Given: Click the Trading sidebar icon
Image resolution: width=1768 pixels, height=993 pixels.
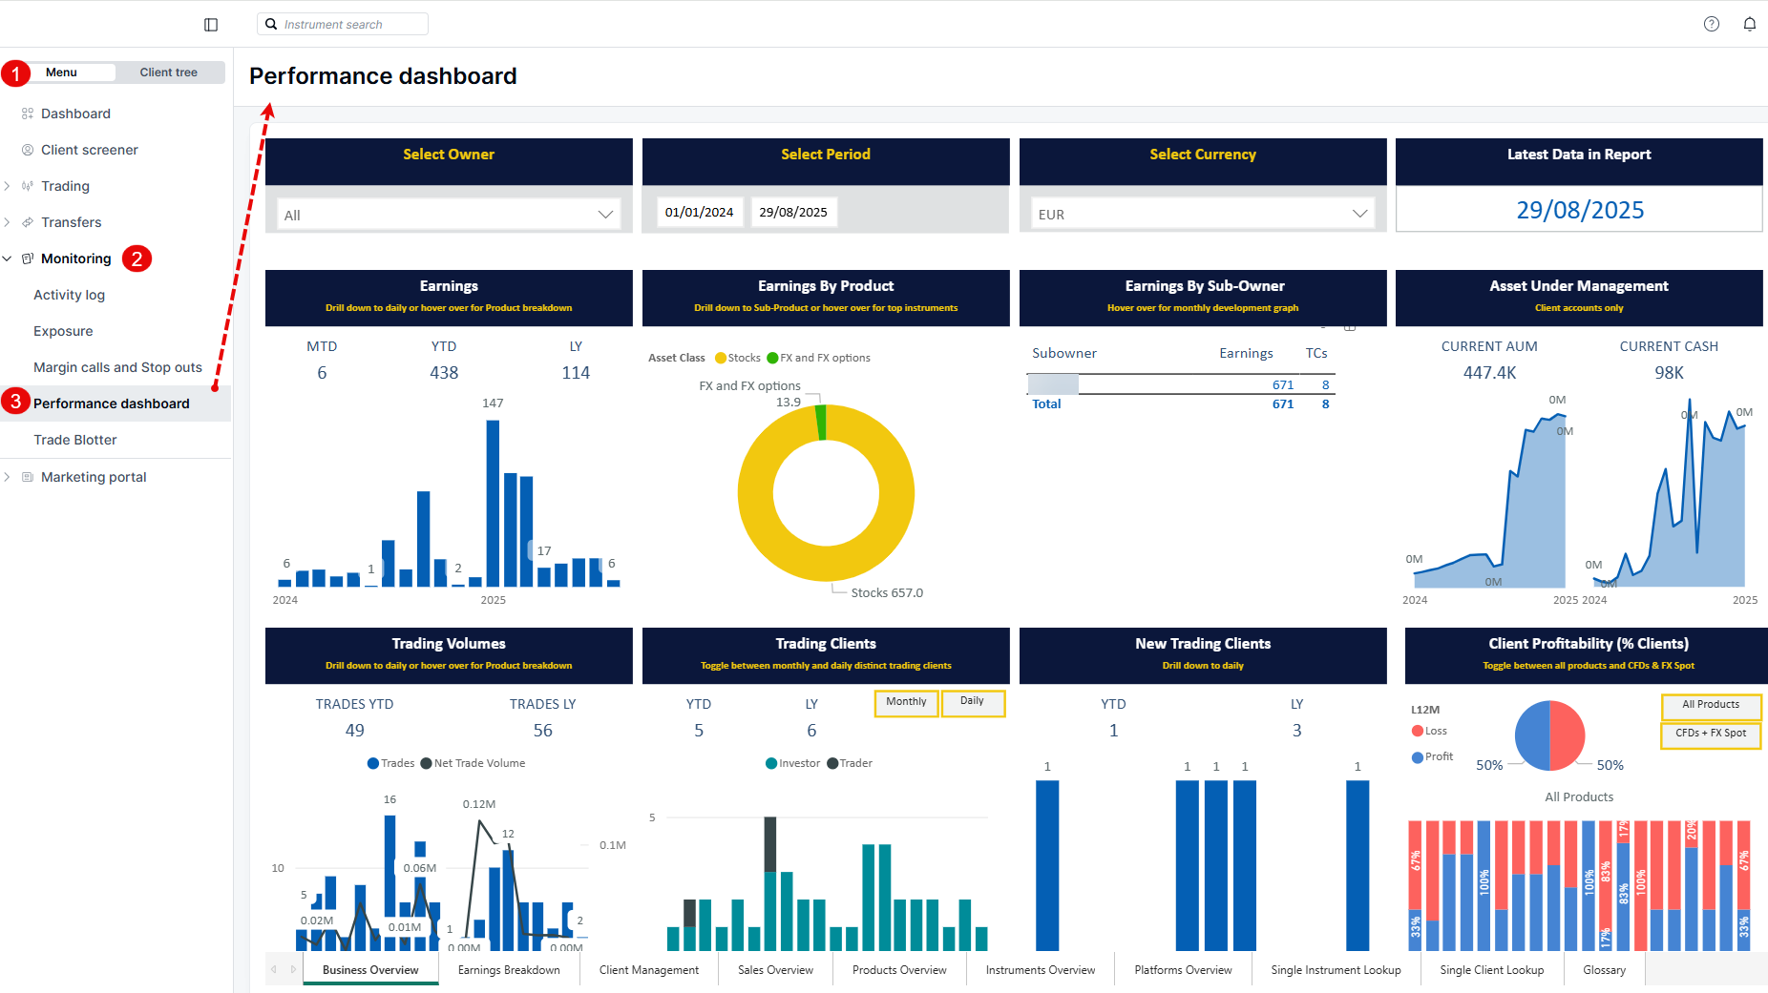Looking at the screenshot, I should 28,186.
